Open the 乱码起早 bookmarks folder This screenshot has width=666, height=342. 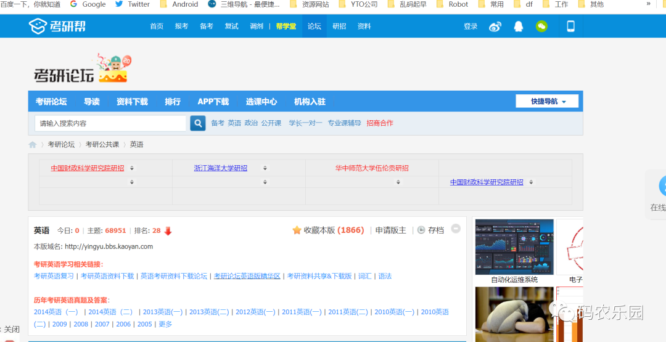click(x=408, y=4)
